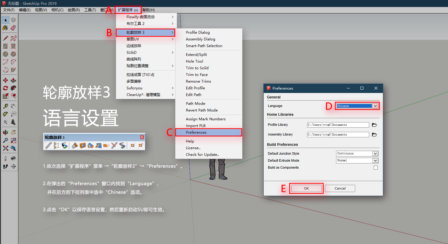
Task: Choose Preferences in the submenu
Action: [209, 132]
